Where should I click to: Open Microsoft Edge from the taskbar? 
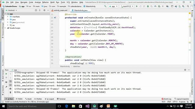tap(66, 106)
